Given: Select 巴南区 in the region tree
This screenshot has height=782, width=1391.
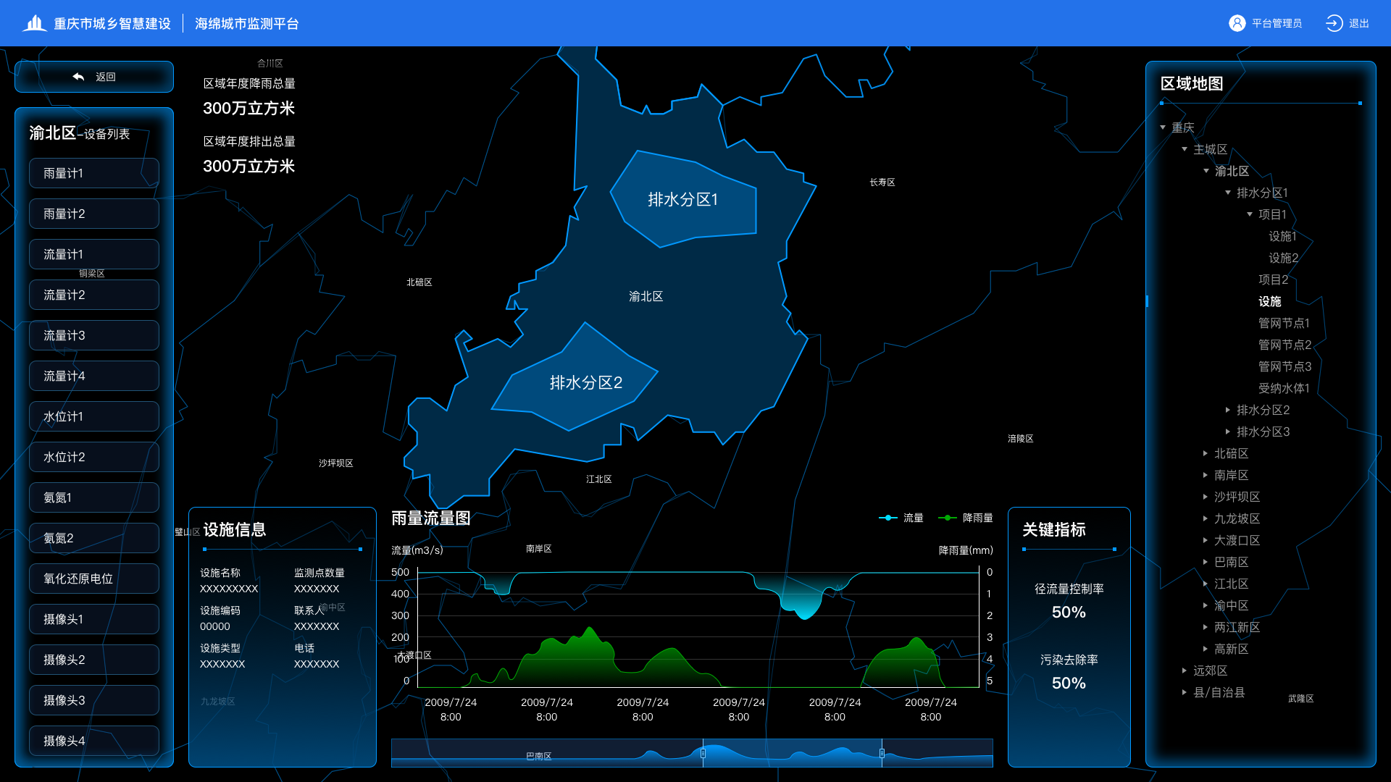Looking at the screenshot, I should point(1232,562).
